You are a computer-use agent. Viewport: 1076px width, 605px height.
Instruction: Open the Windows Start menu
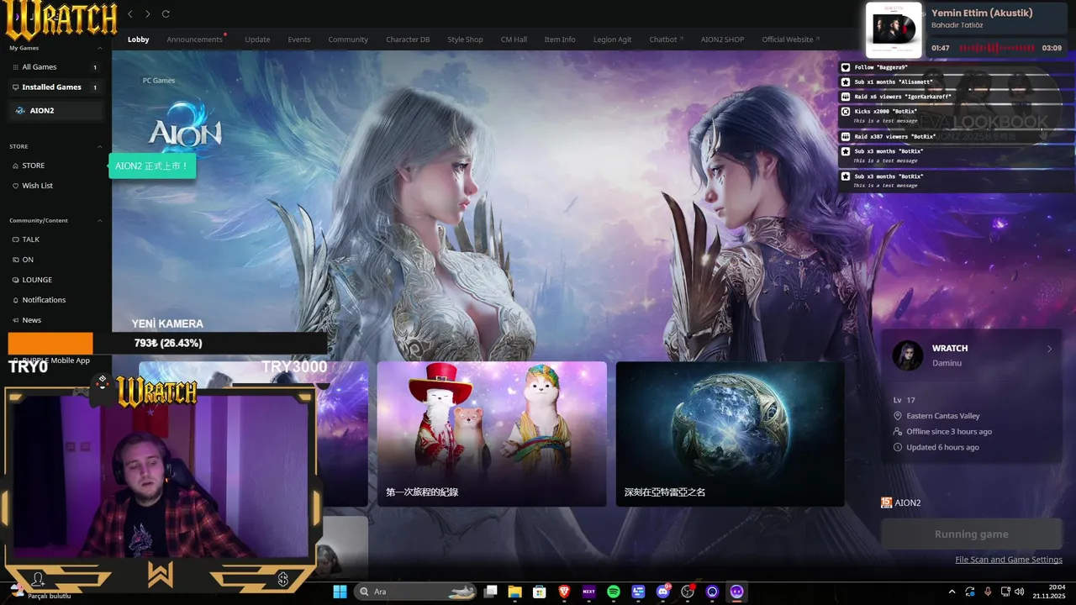[340, 592]
